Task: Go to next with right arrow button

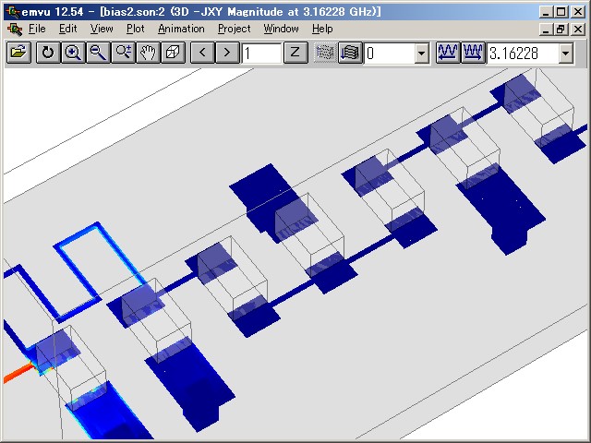Action: pos(227,53)
